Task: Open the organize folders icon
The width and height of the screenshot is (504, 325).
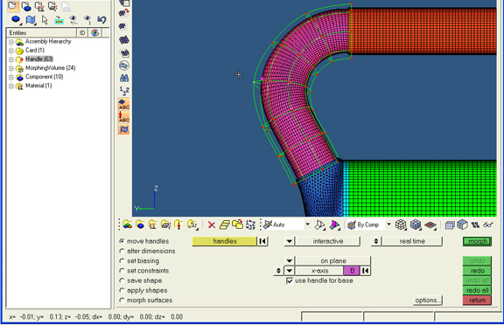Action: pyautogui.click(x=237, y=225)
